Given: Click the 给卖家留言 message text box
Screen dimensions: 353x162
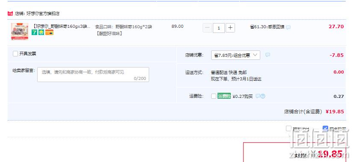Looking at the screenshot, I should 93,74.
